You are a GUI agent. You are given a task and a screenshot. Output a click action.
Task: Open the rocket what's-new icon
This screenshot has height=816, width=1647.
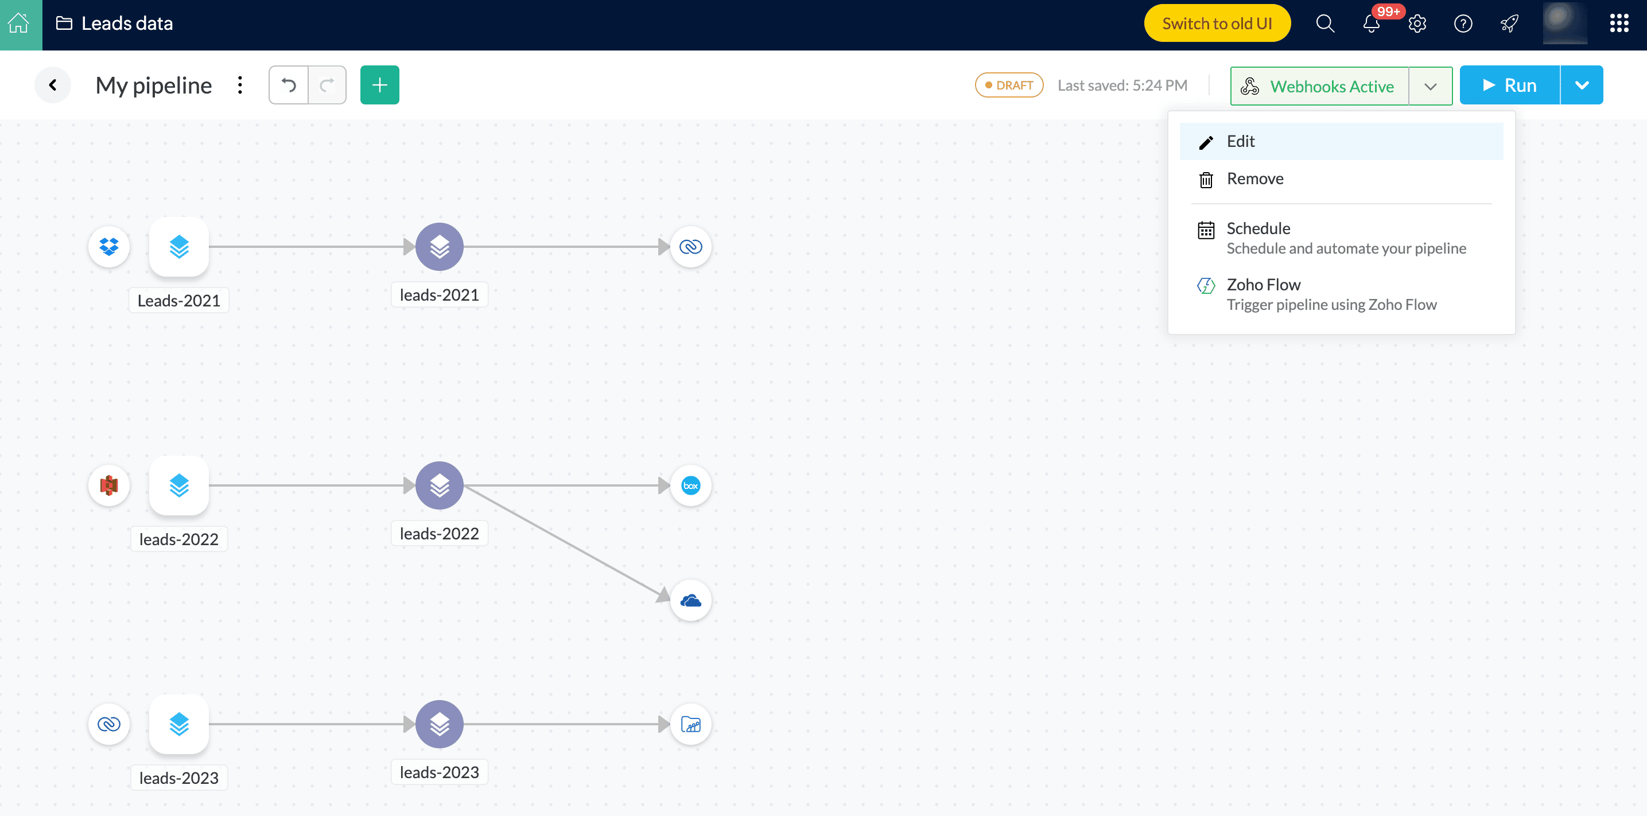(x=1509, y=24)
